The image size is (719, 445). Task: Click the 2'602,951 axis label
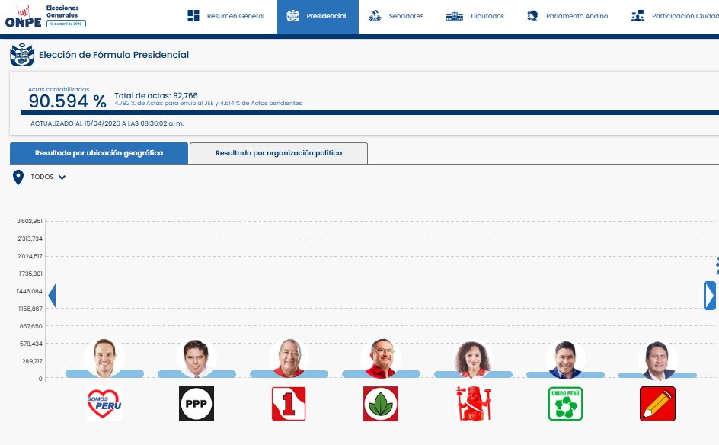pos(30,221)
